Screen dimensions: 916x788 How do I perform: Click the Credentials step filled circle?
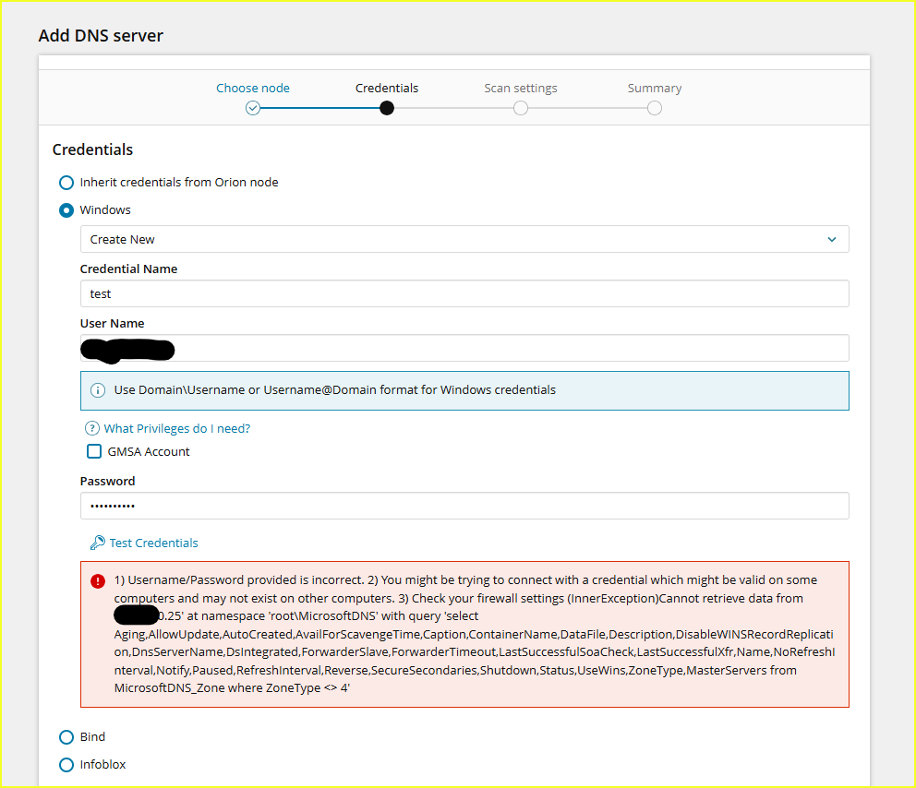[387, 109]
